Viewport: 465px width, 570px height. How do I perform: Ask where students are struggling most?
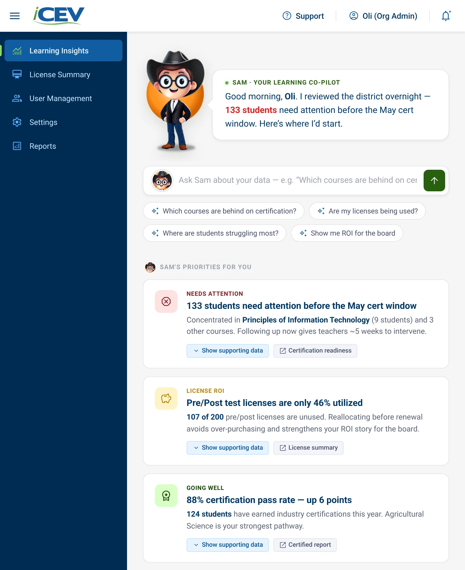[215, 233]
